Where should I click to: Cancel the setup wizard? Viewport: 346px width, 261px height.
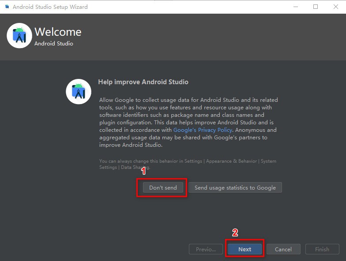point(283,249)
